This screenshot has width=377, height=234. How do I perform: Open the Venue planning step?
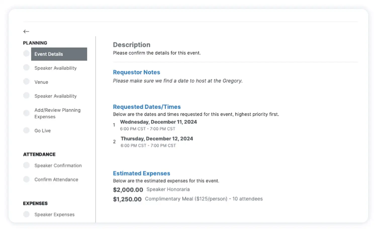click(41, 82)
